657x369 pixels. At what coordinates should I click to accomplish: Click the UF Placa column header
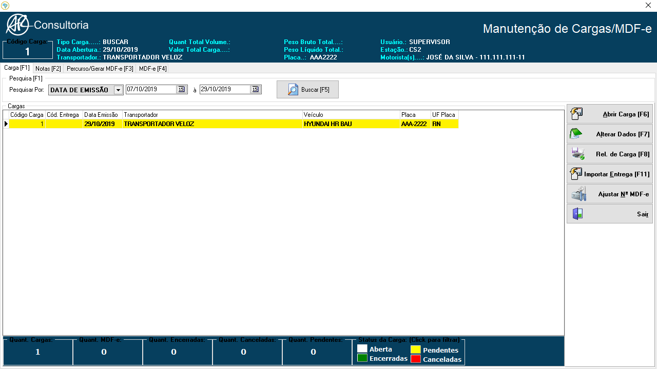445,115
